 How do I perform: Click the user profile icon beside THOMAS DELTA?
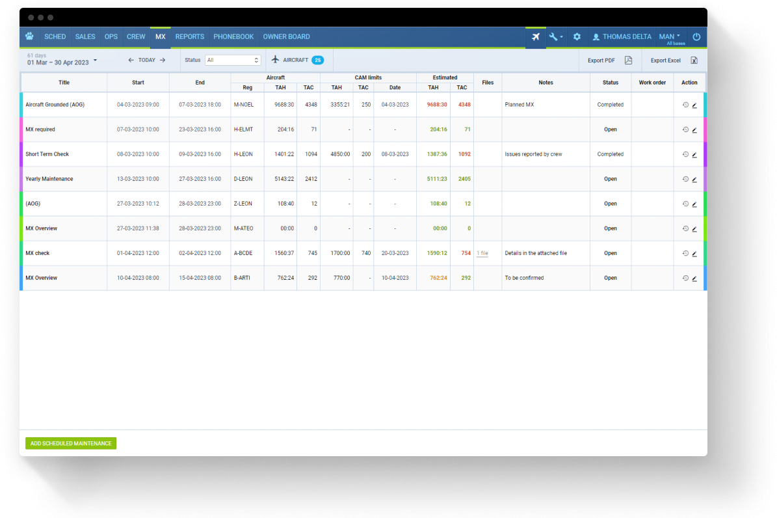tap(598, 37)
